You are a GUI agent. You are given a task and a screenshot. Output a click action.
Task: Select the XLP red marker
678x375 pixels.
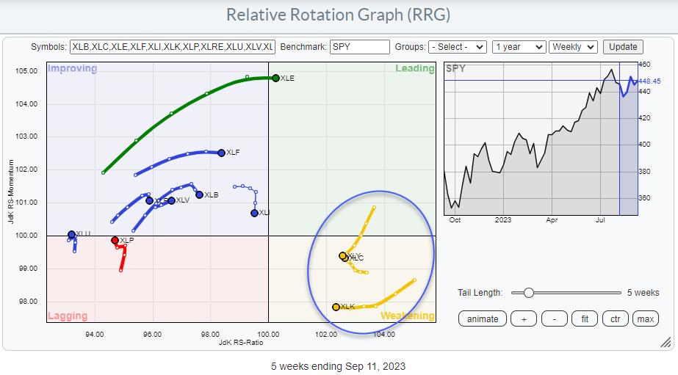pyautogui.click(x=115, y=240)
